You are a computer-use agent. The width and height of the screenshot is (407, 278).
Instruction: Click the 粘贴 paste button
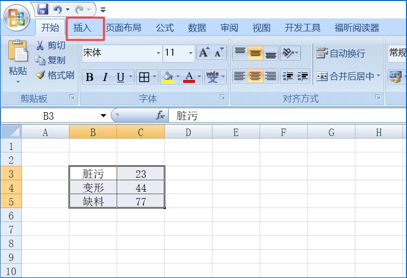tap(18, 62)
